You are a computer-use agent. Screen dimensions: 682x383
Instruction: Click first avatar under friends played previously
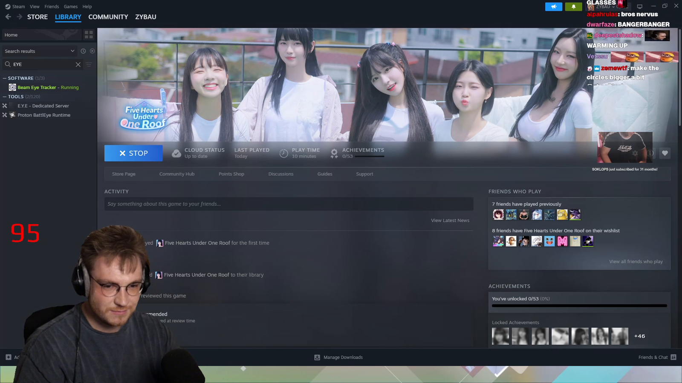[498, 214]
